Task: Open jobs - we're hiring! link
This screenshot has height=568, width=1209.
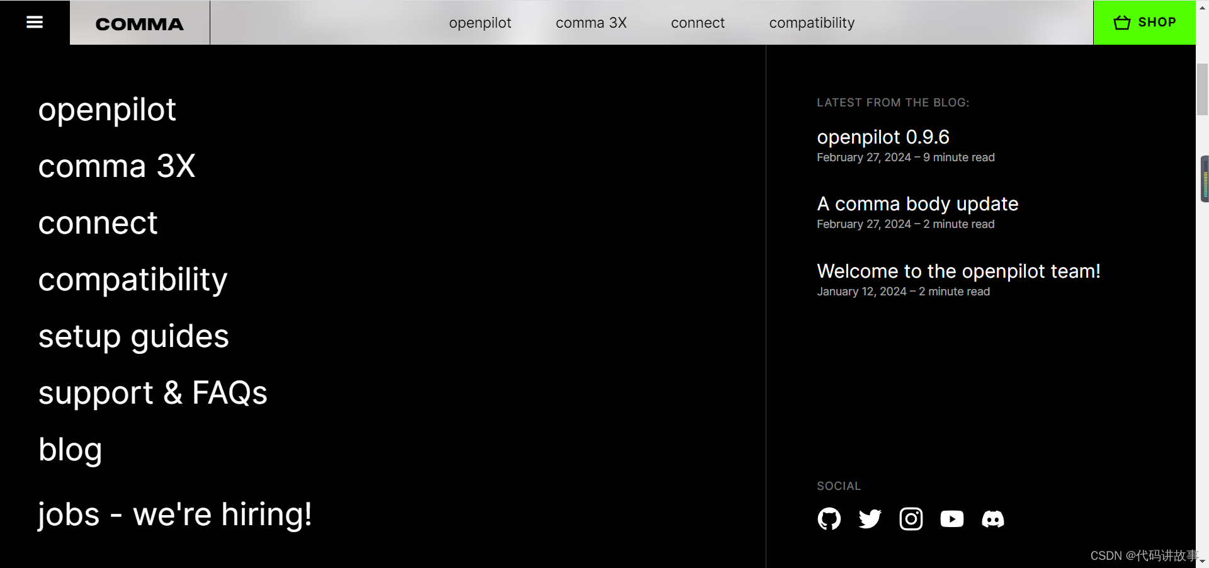Action: (175, 515)
